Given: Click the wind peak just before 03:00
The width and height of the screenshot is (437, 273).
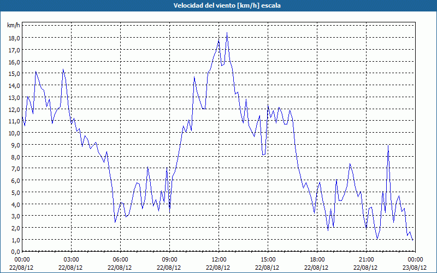Looking at the screenshot, I should coord(63,69).
